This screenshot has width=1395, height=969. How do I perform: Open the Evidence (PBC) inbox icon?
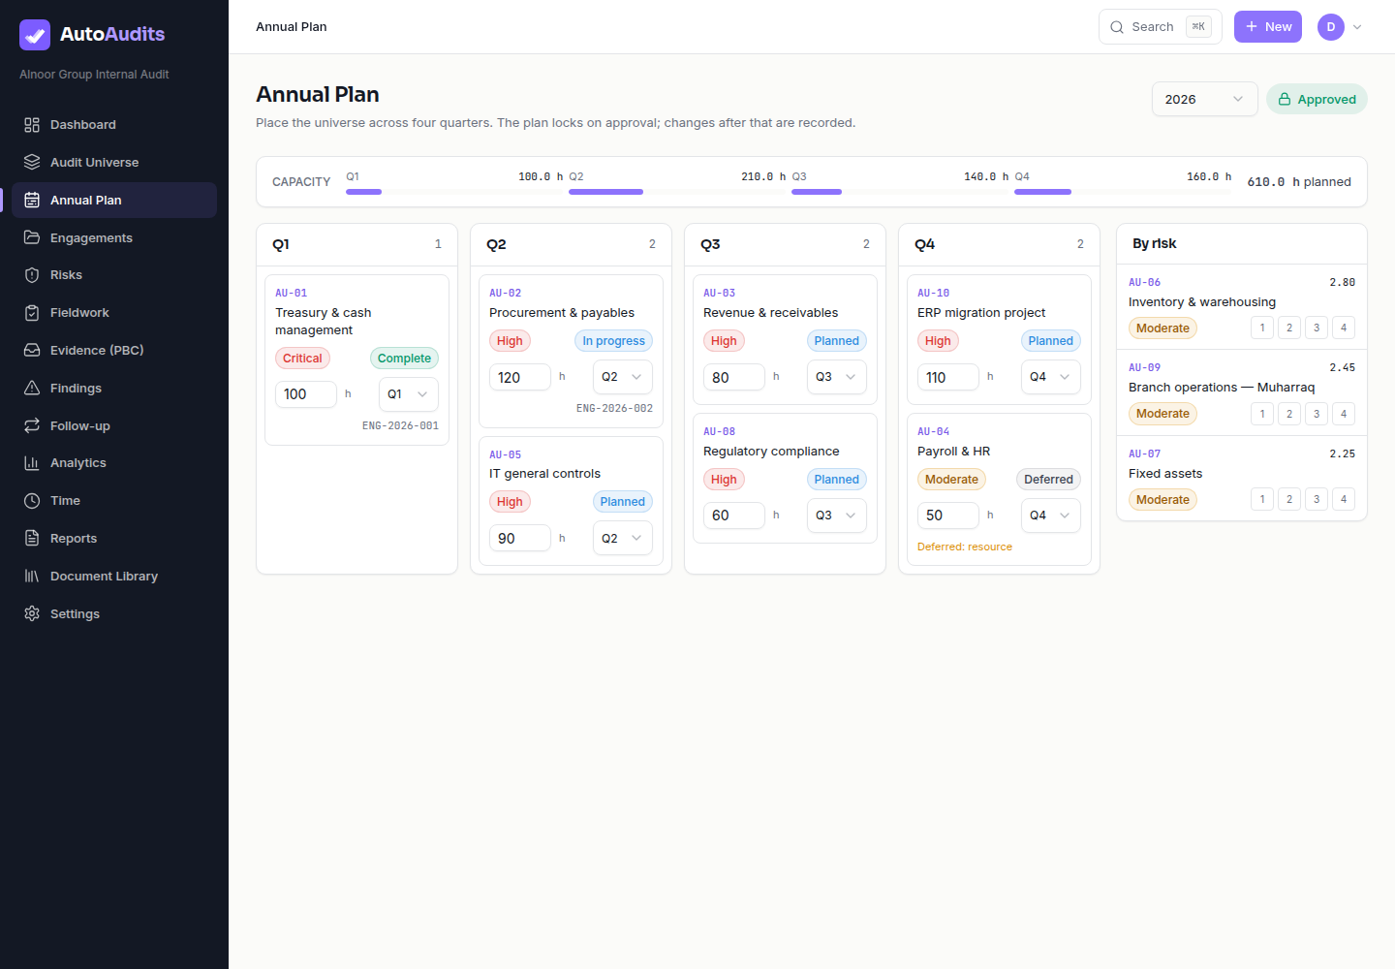32,350
